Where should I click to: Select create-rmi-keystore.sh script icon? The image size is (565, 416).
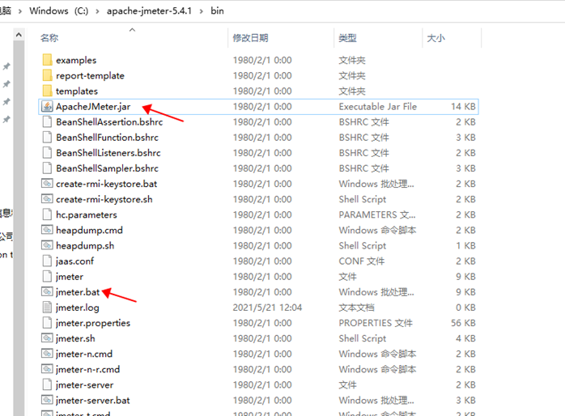[47, 199]
